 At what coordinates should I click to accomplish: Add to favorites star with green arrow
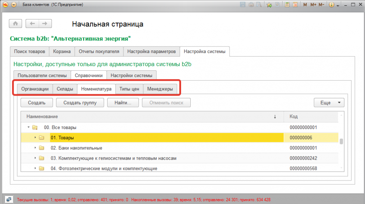269,4
